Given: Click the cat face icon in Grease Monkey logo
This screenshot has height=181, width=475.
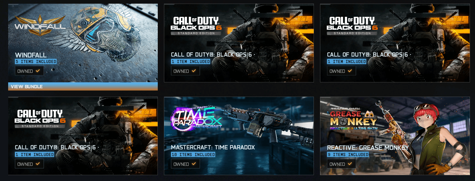Looking at the screenshot, I should (369, 114).
